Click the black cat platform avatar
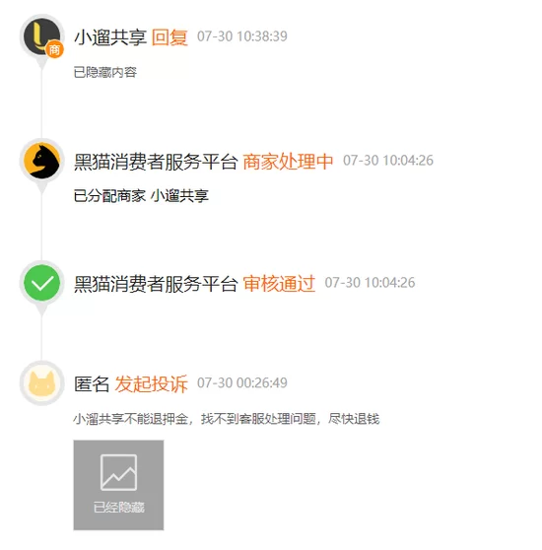Image resolution: width=542 pixels, height=550 pixels. point(41,161)
